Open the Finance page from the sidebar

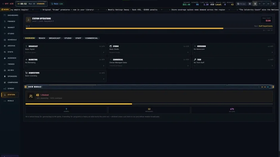pos(11,21)
